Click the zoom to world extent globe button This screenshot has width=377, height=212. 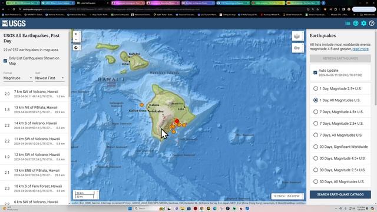tap(76, 48)
